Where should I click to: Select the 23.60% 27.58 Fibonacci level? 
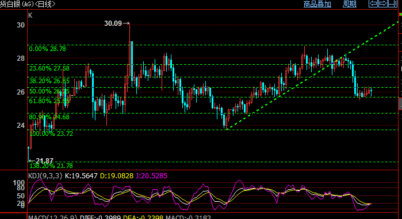pos(49,68)
